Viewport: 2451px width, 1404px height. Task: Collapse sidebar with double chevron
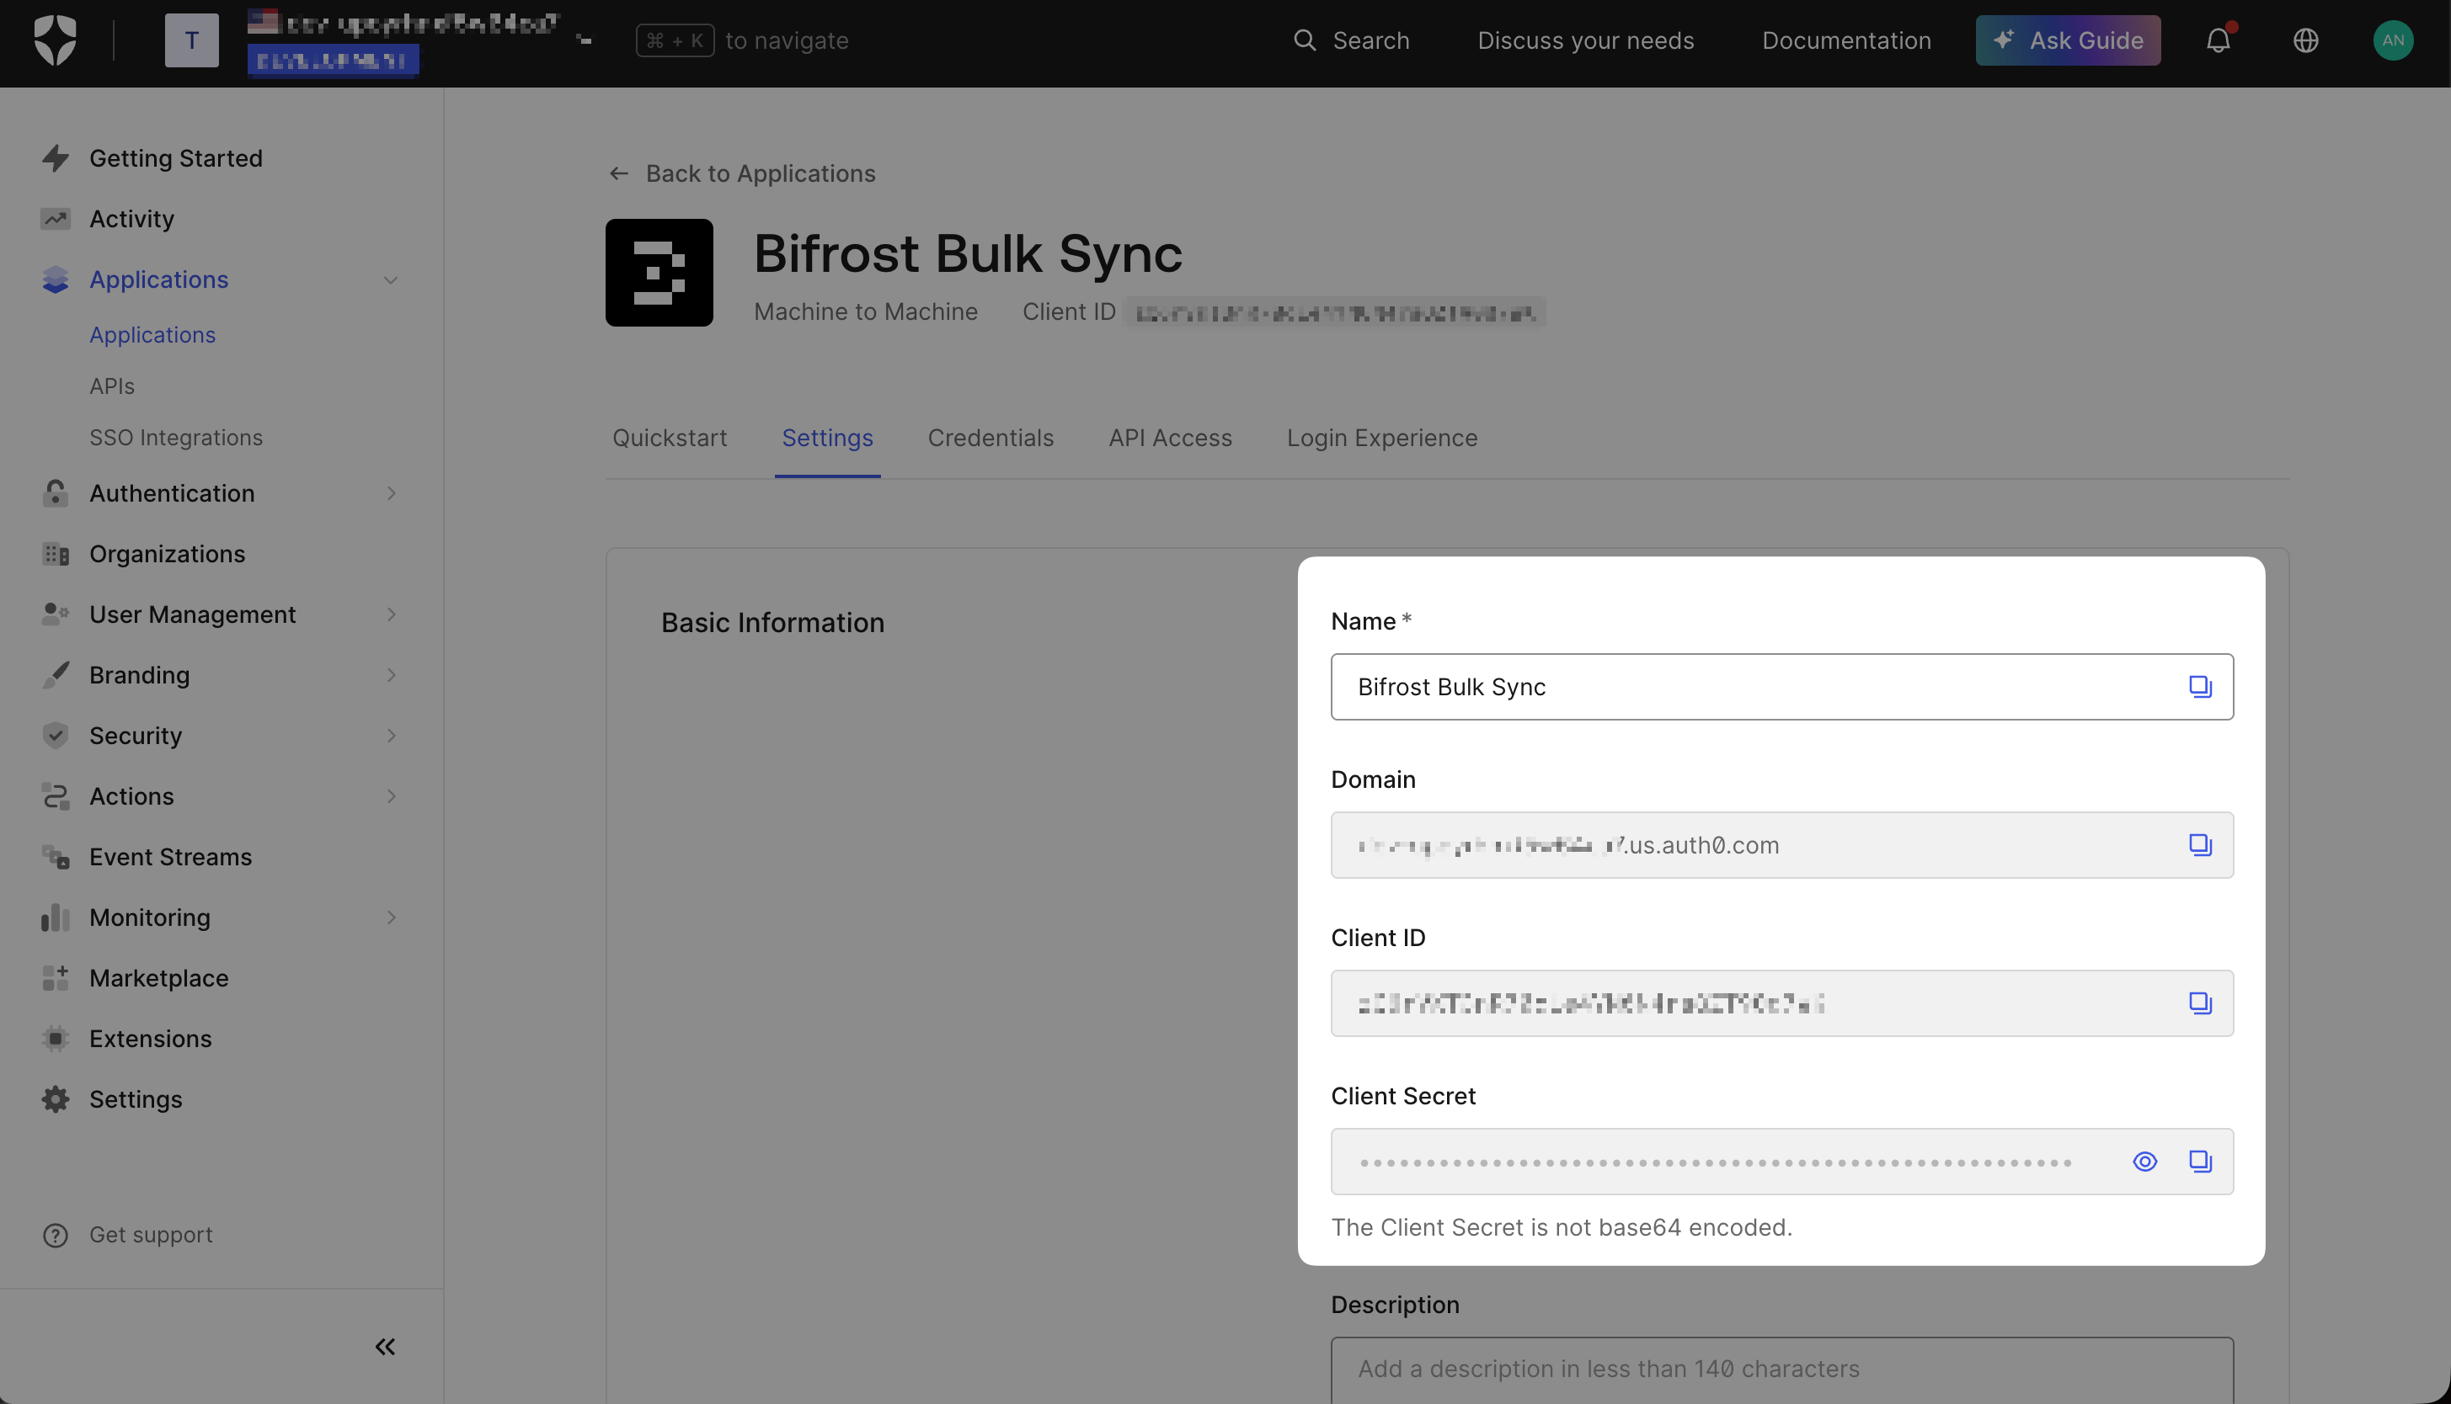click(385, 1347)
